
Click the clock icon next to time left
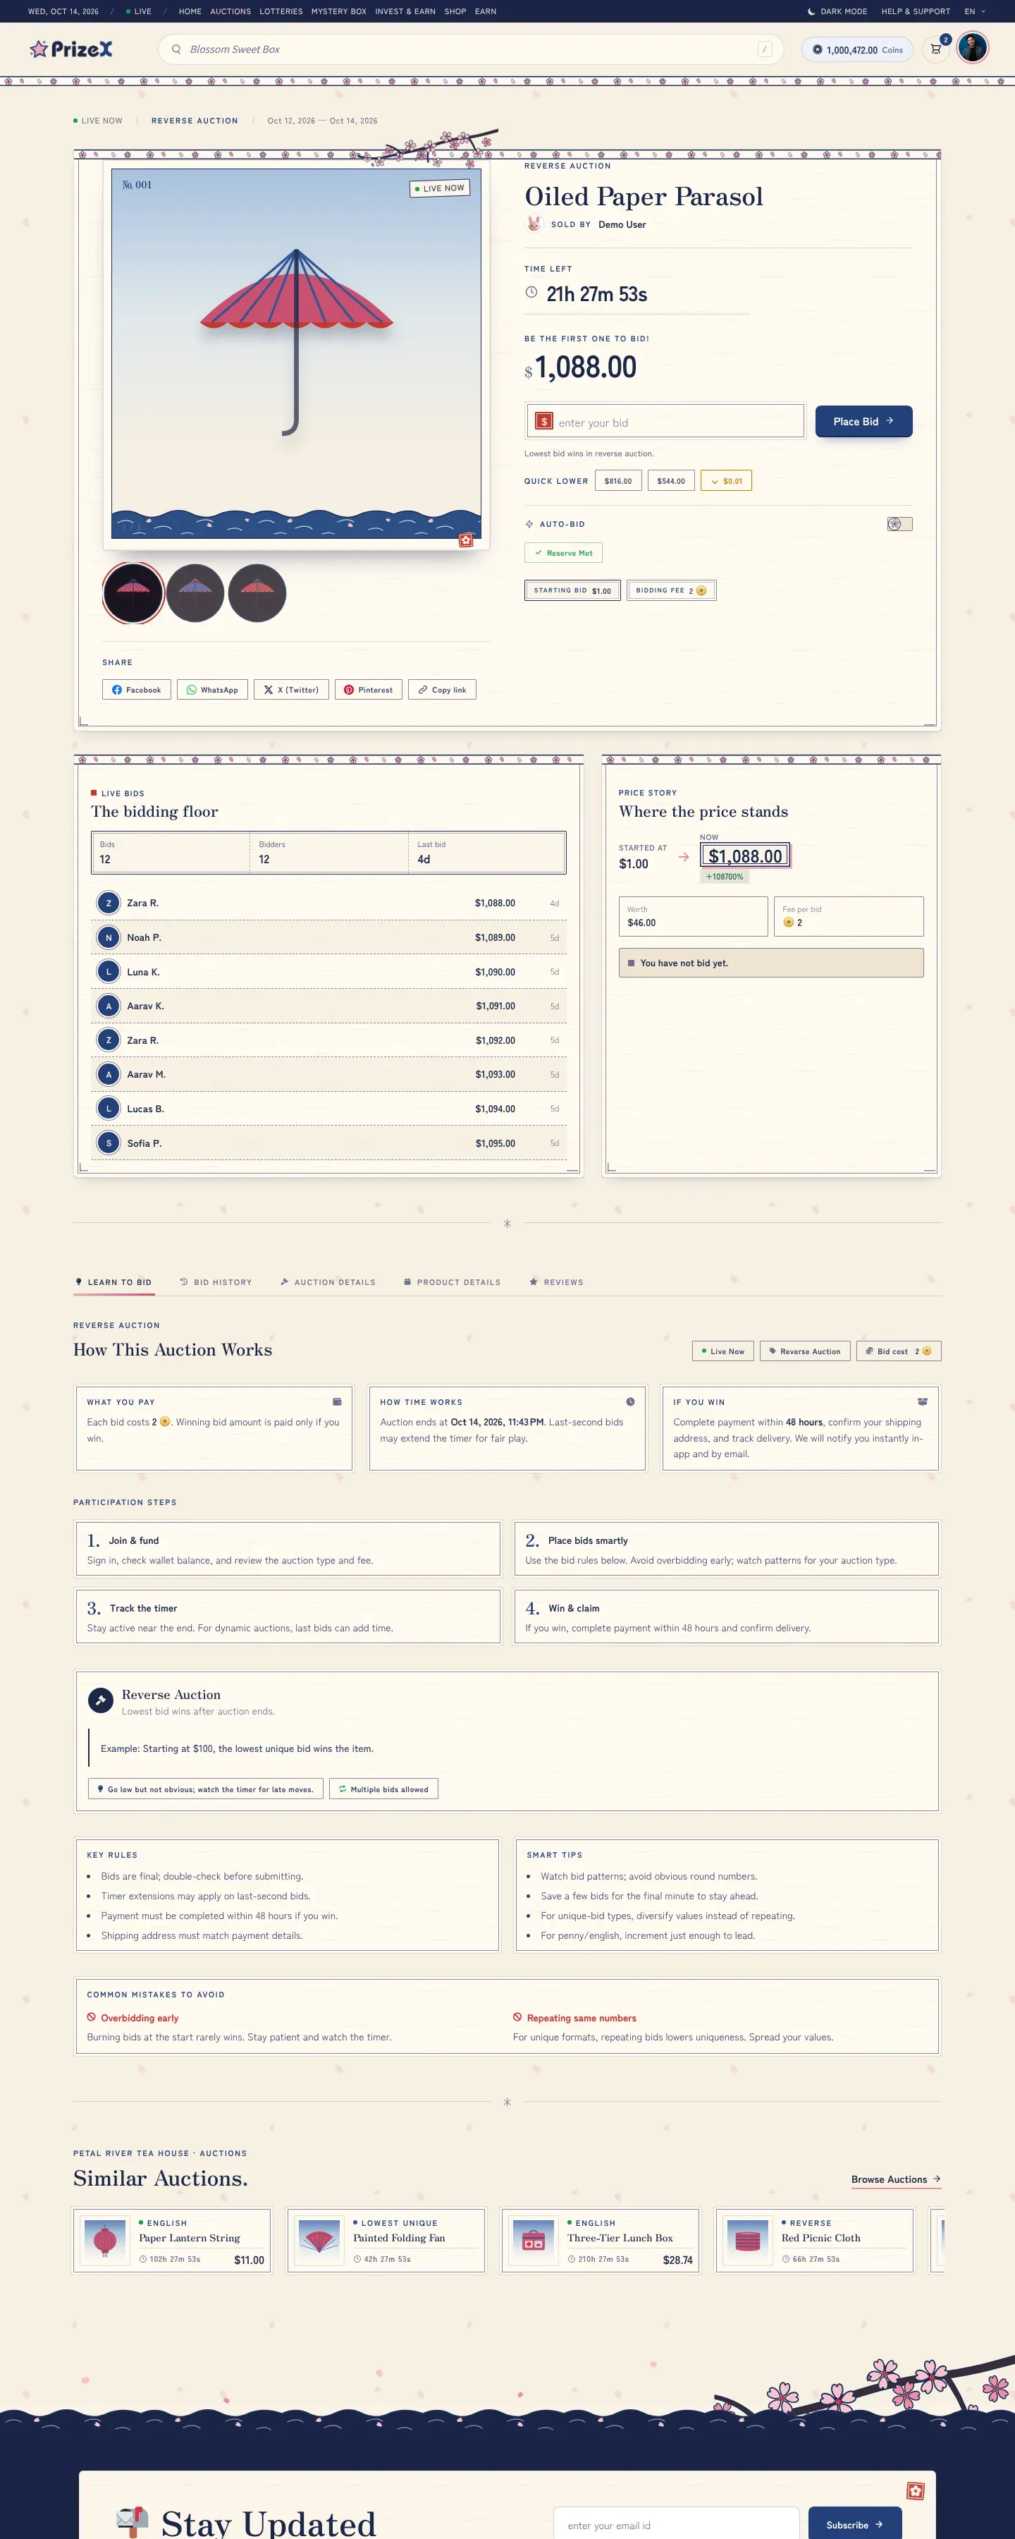pos(531,293)
